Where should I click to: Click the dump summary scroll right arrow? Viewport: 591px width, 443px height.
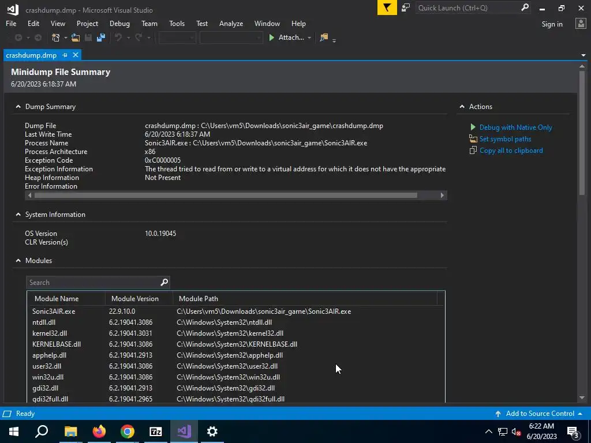[442, 195]
